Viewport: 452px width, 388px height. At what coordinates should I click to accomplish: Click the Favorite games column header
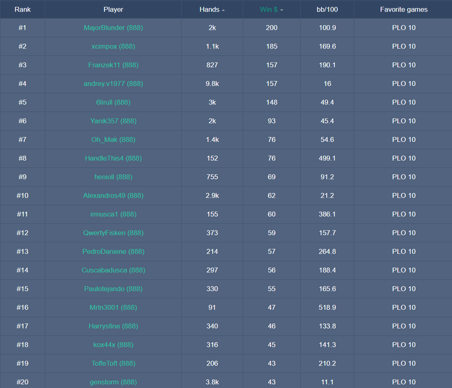pos(404,10)
